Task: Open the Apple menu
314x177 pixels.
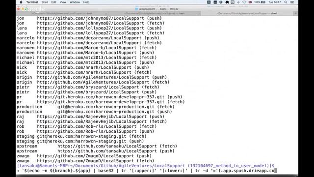Action: (x=21, y=2)
